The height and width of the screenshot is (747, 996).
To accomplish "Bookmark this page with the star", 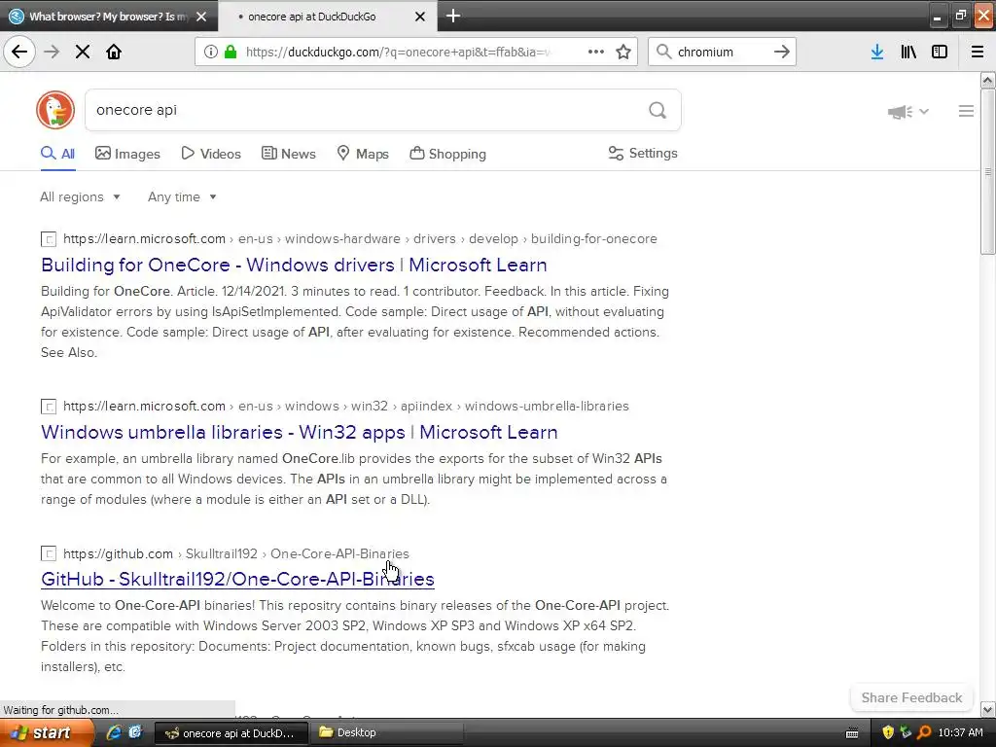I will point(623,53).
